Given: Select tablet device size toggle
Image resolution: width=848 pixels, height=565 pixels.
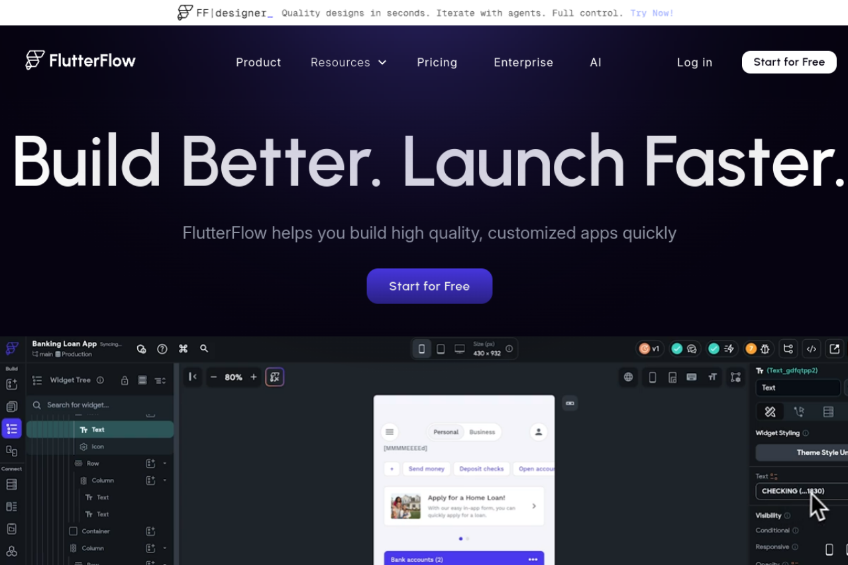Looking at the screenshot, I should tap(441, 348).
